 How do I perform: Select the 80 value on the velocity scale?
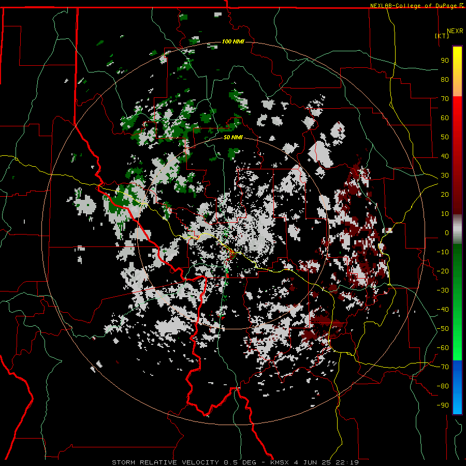tap(445, 79)
